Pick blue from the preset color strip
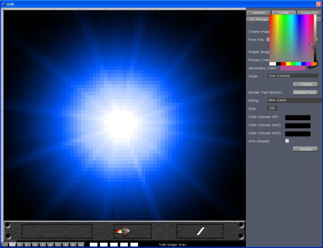Viewport: 323px width, 248px height. point(304,64)
